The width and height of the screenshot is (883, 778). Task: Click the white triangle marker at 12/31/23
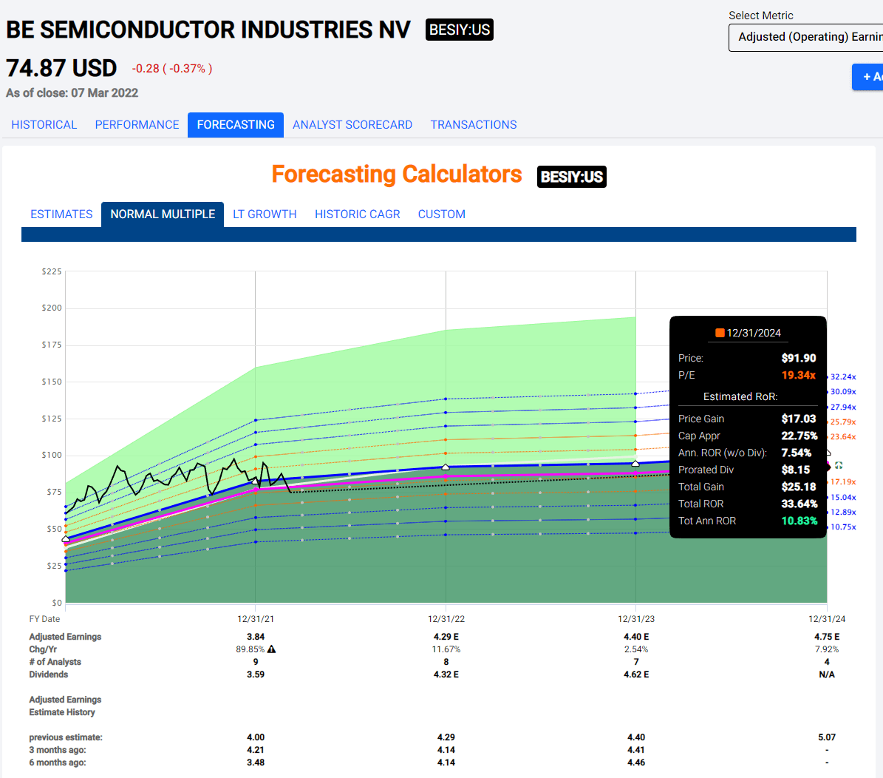[x=635, y=464]
